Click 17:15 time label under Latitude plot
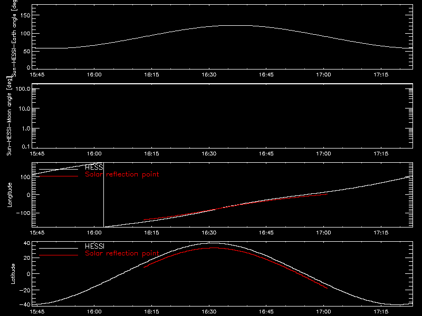 (x=381, y=312)
